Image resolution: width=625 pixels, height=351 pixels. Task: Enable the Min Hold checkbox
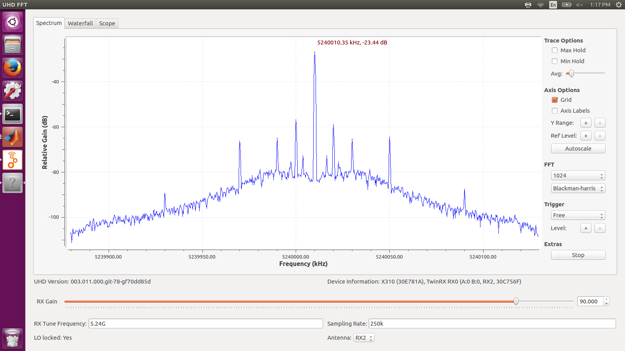click(555, 61)
